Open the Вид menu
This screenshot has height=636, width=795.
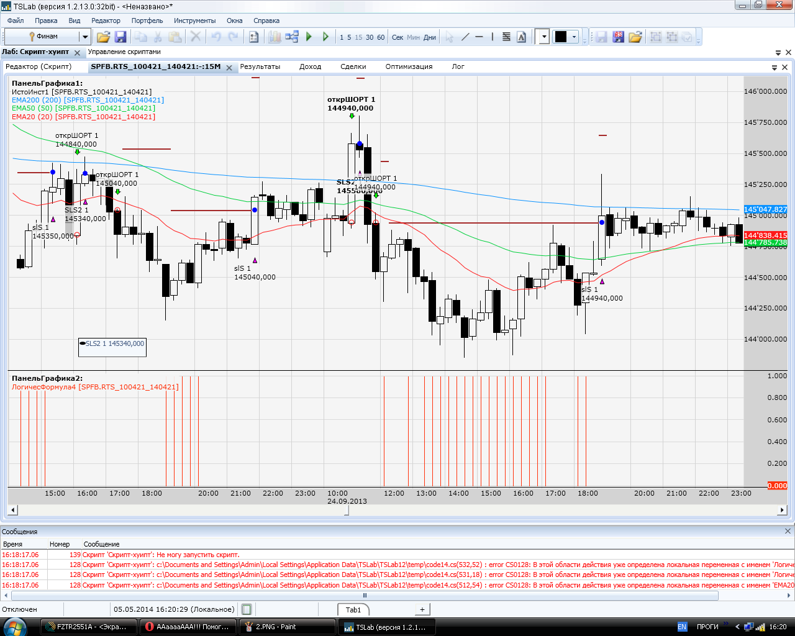coord(75,20)
